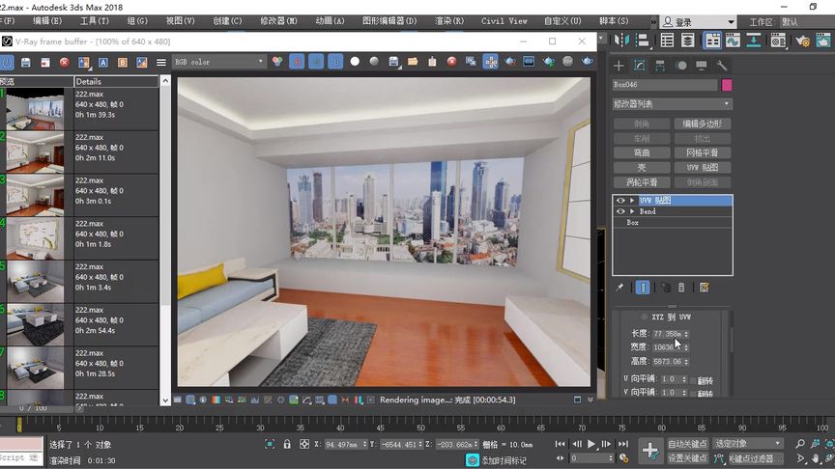The width and height of the screenshot is (835, 469).
Task: Switch to RGB channels color circle icon
Action: pyautogui.click(x=277, y=62)
